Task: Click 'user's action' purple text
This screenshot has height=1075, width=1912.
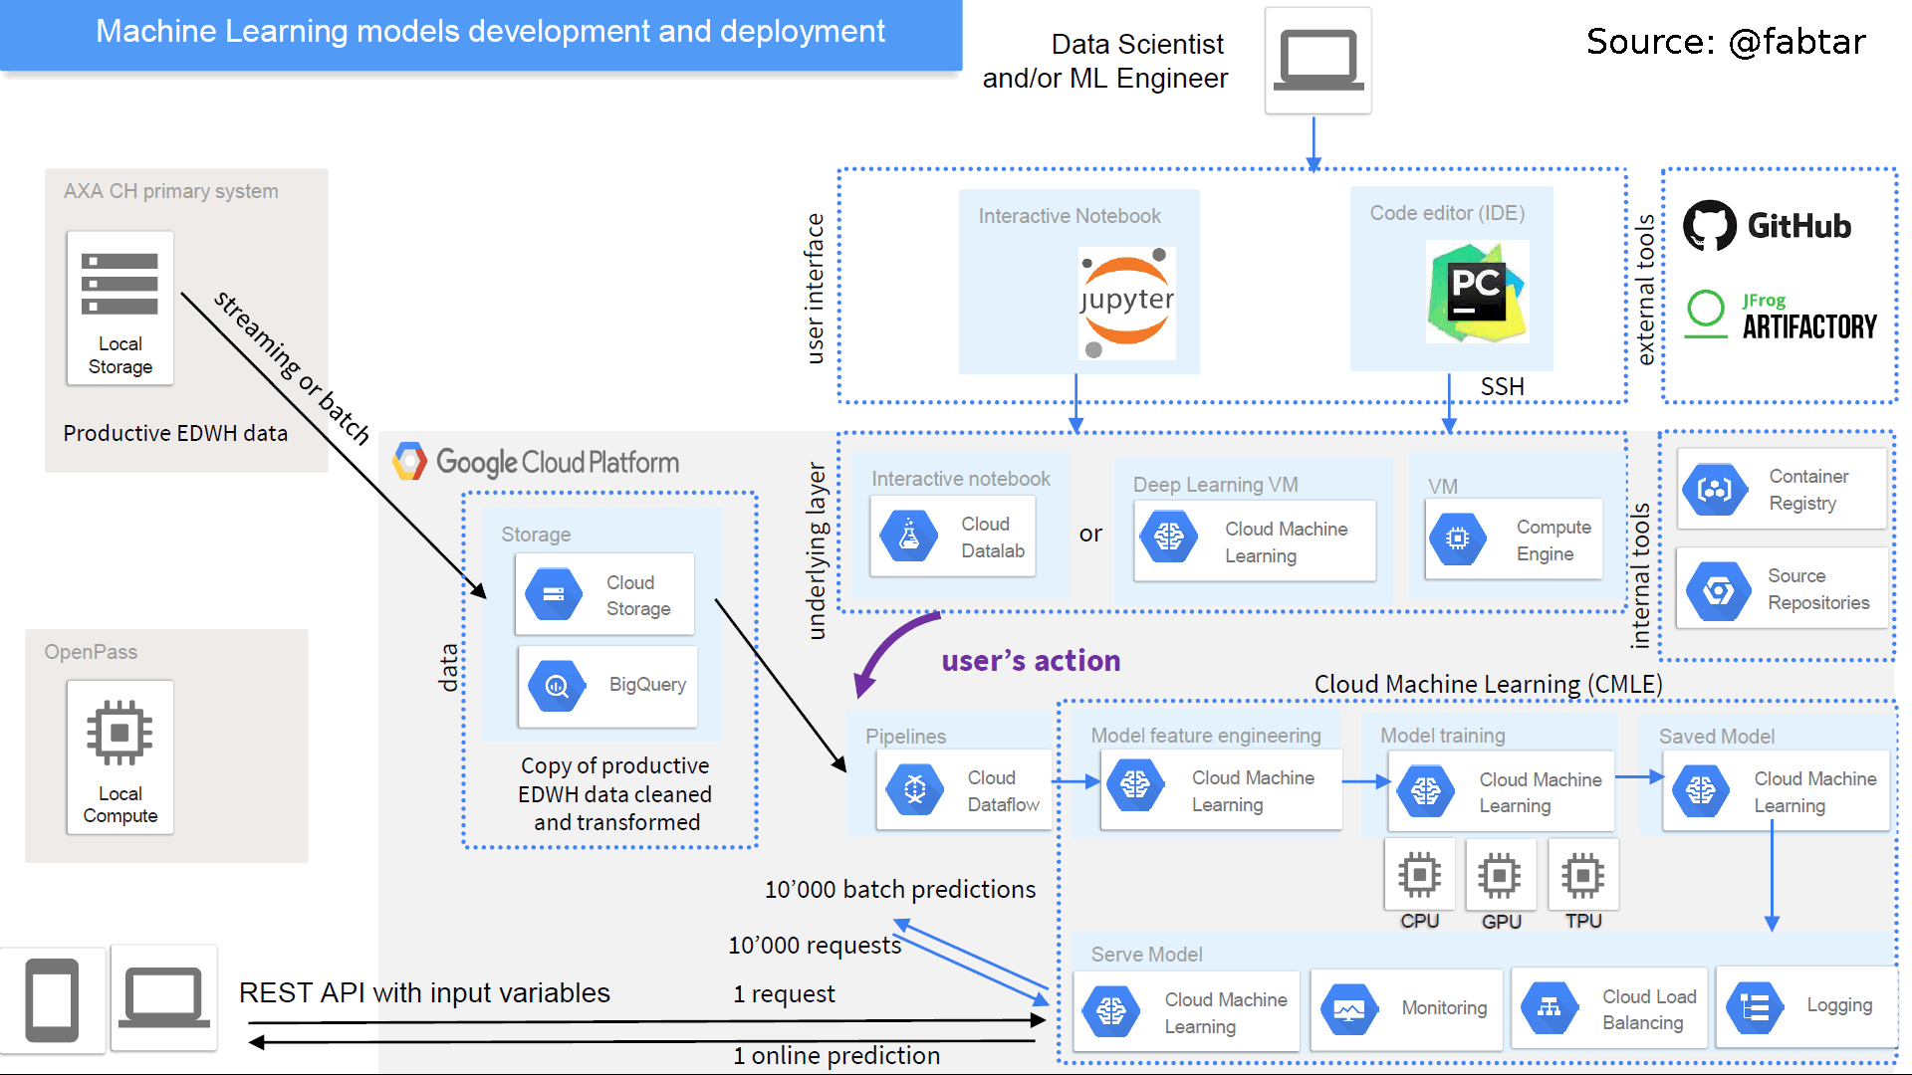Action: [1031, 661]
